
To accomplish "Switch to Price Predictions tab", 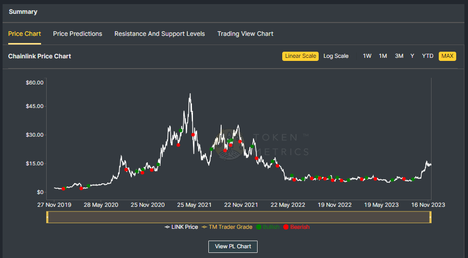I will (77, 34).
